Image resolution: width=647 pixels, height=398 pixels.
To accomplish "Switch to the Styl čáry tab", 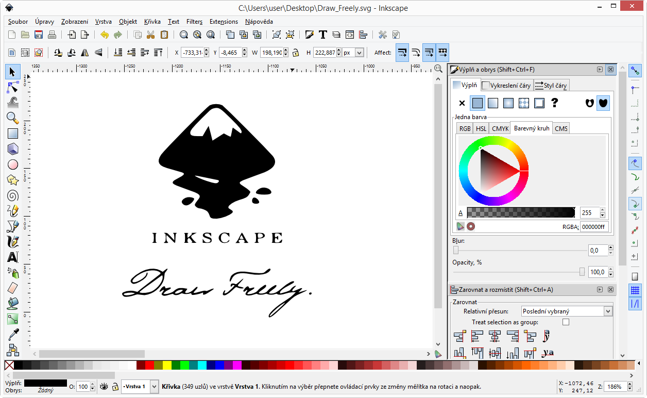I will coord(551,86).
